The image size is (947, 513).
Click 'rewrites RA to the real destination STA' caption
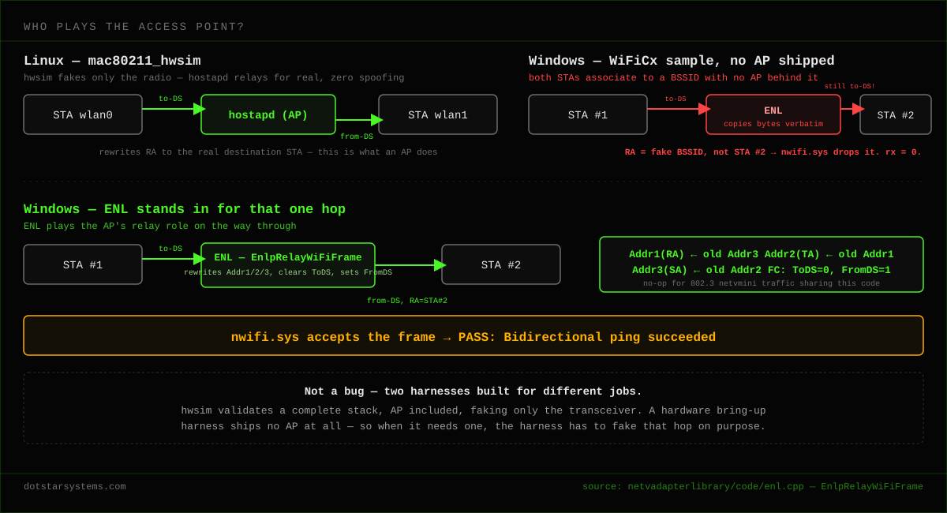[268, 152]
